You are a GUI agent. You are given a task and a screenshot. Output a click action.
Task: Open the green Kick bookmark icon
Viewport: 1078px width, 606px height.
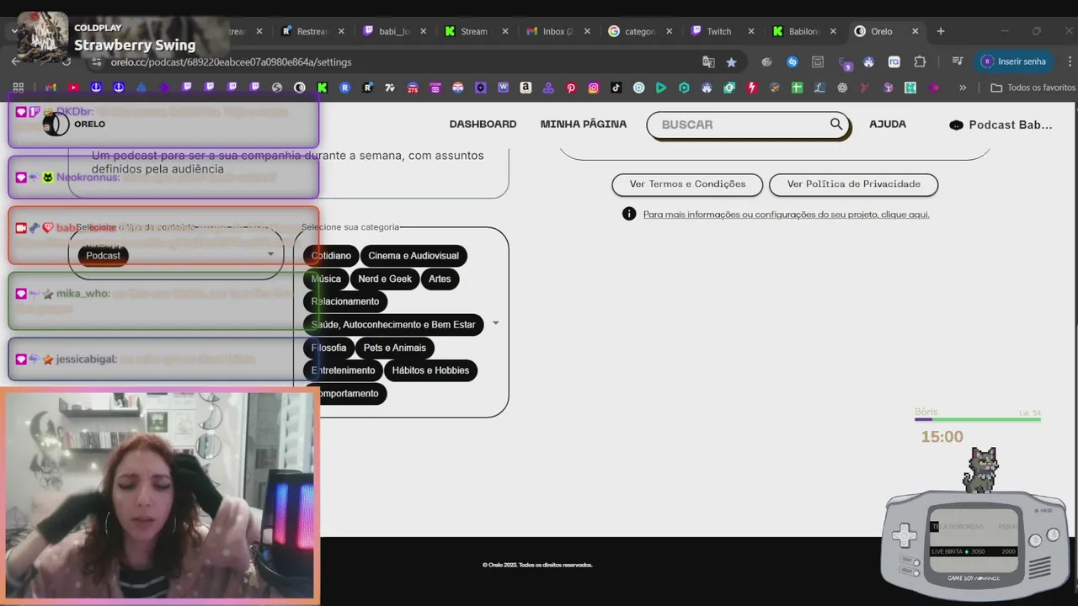coord(322,88)
